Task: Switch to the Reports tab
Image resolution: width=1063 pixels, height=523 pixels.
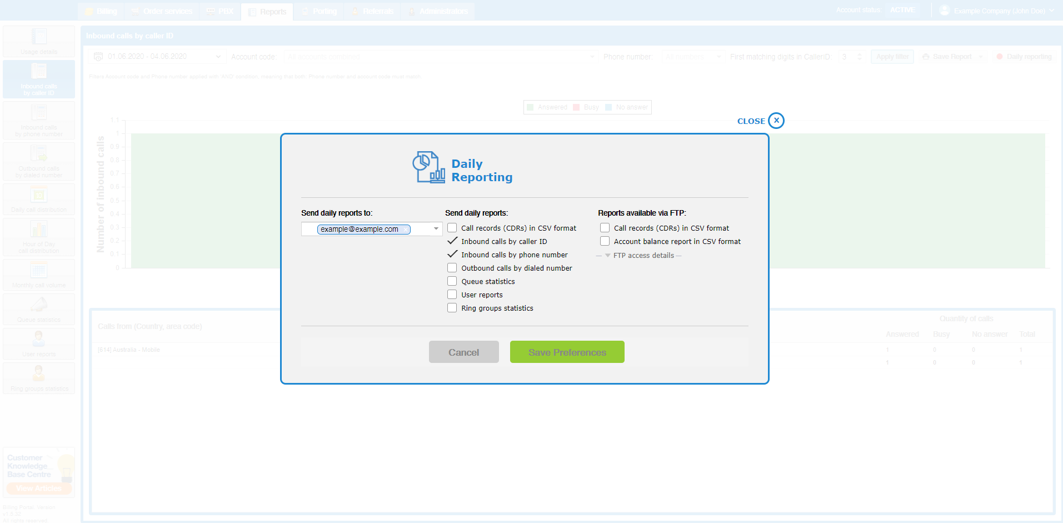Action: click(x=267, y=12)
